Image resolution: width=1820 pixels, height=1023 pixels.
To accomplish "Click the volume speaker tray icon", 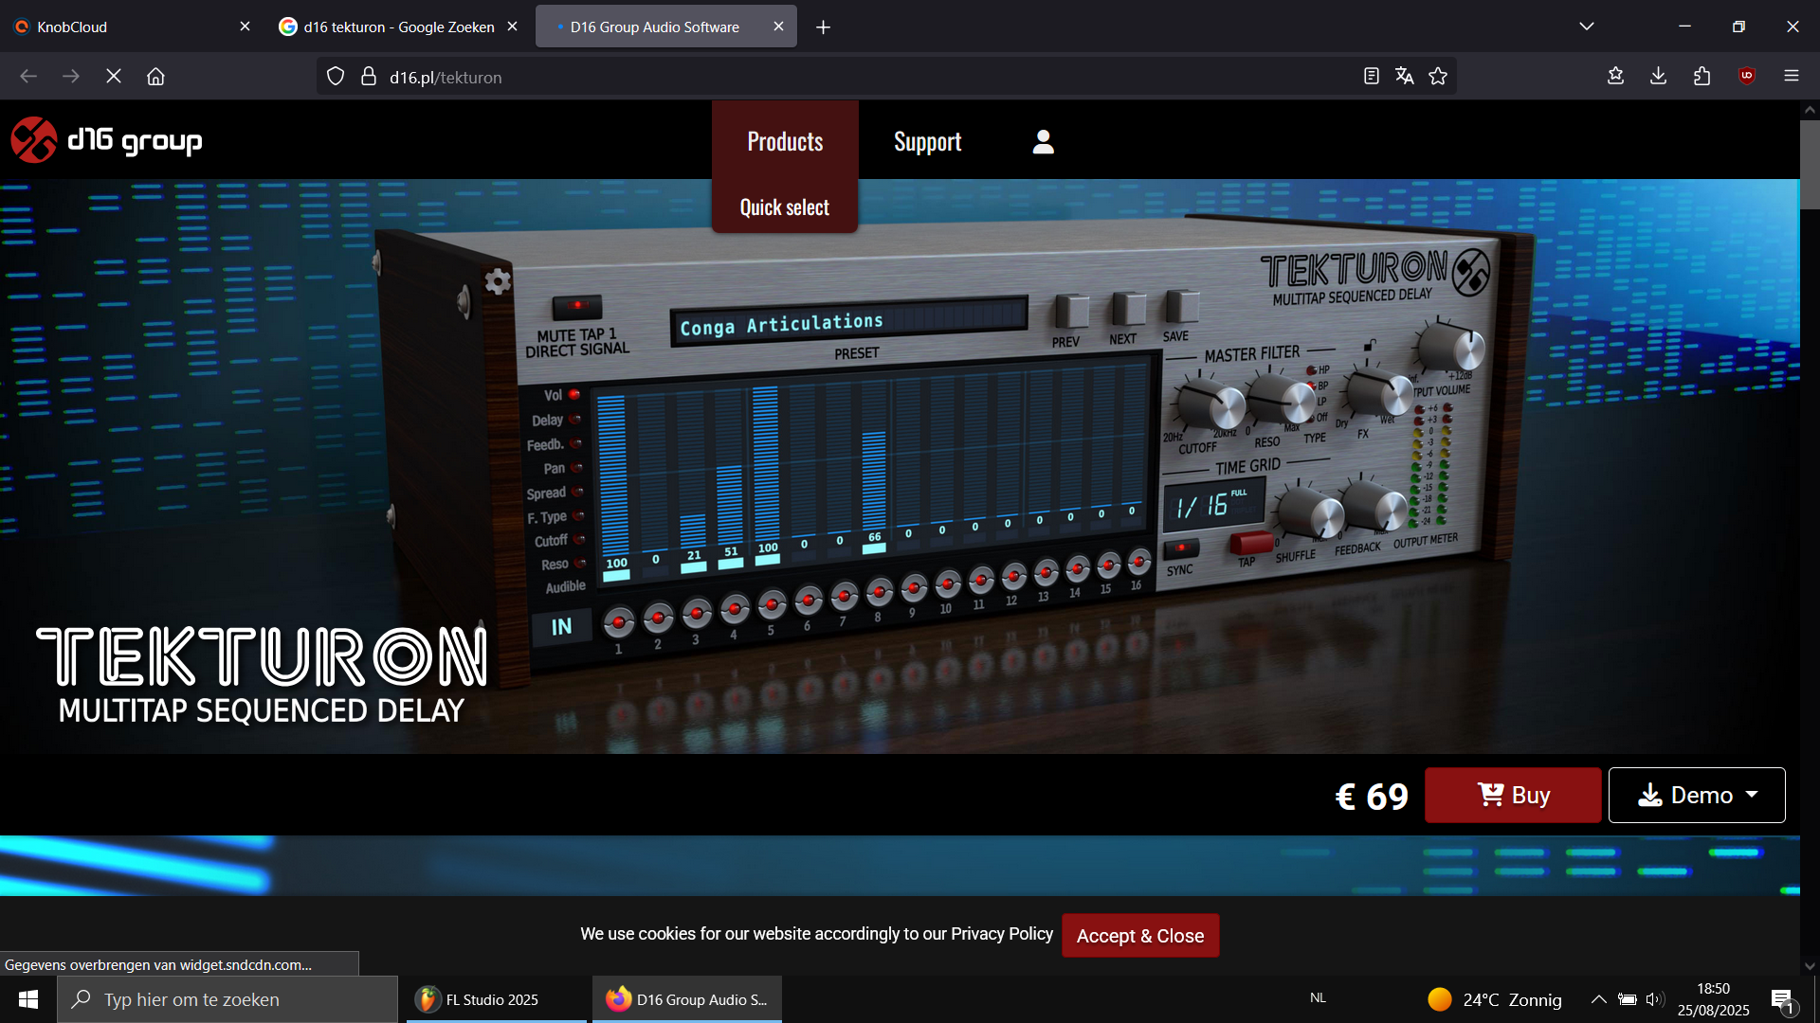I will point(1655,999).
